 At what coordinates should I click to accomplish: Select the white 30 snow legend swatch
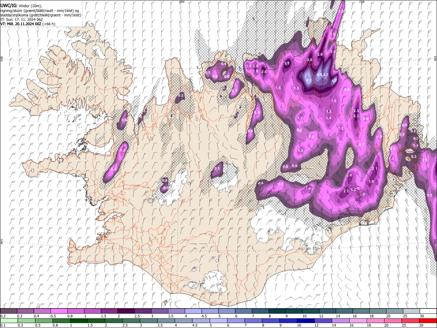pos(428,311)
